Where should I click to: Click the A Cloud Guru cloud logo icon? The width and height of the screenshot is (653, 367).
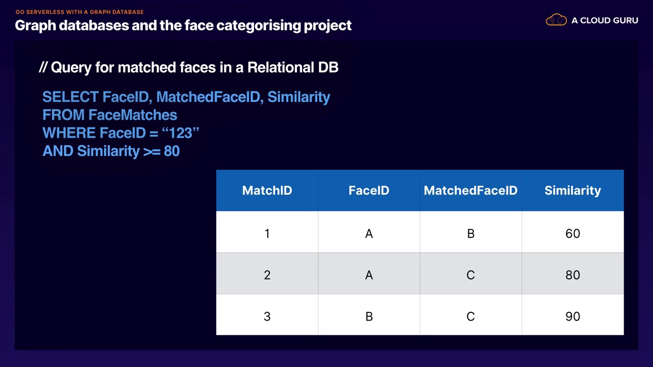(x=556, y=20)
